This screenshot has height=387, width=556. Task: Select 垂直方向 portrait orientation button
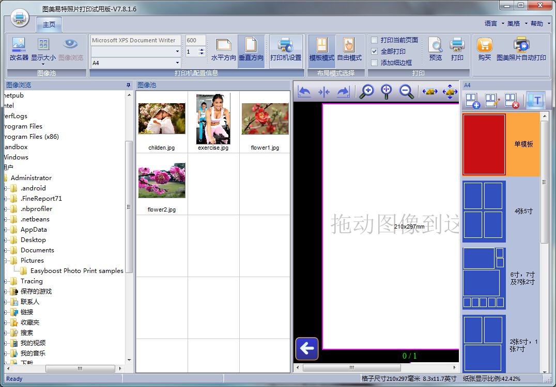251,51
